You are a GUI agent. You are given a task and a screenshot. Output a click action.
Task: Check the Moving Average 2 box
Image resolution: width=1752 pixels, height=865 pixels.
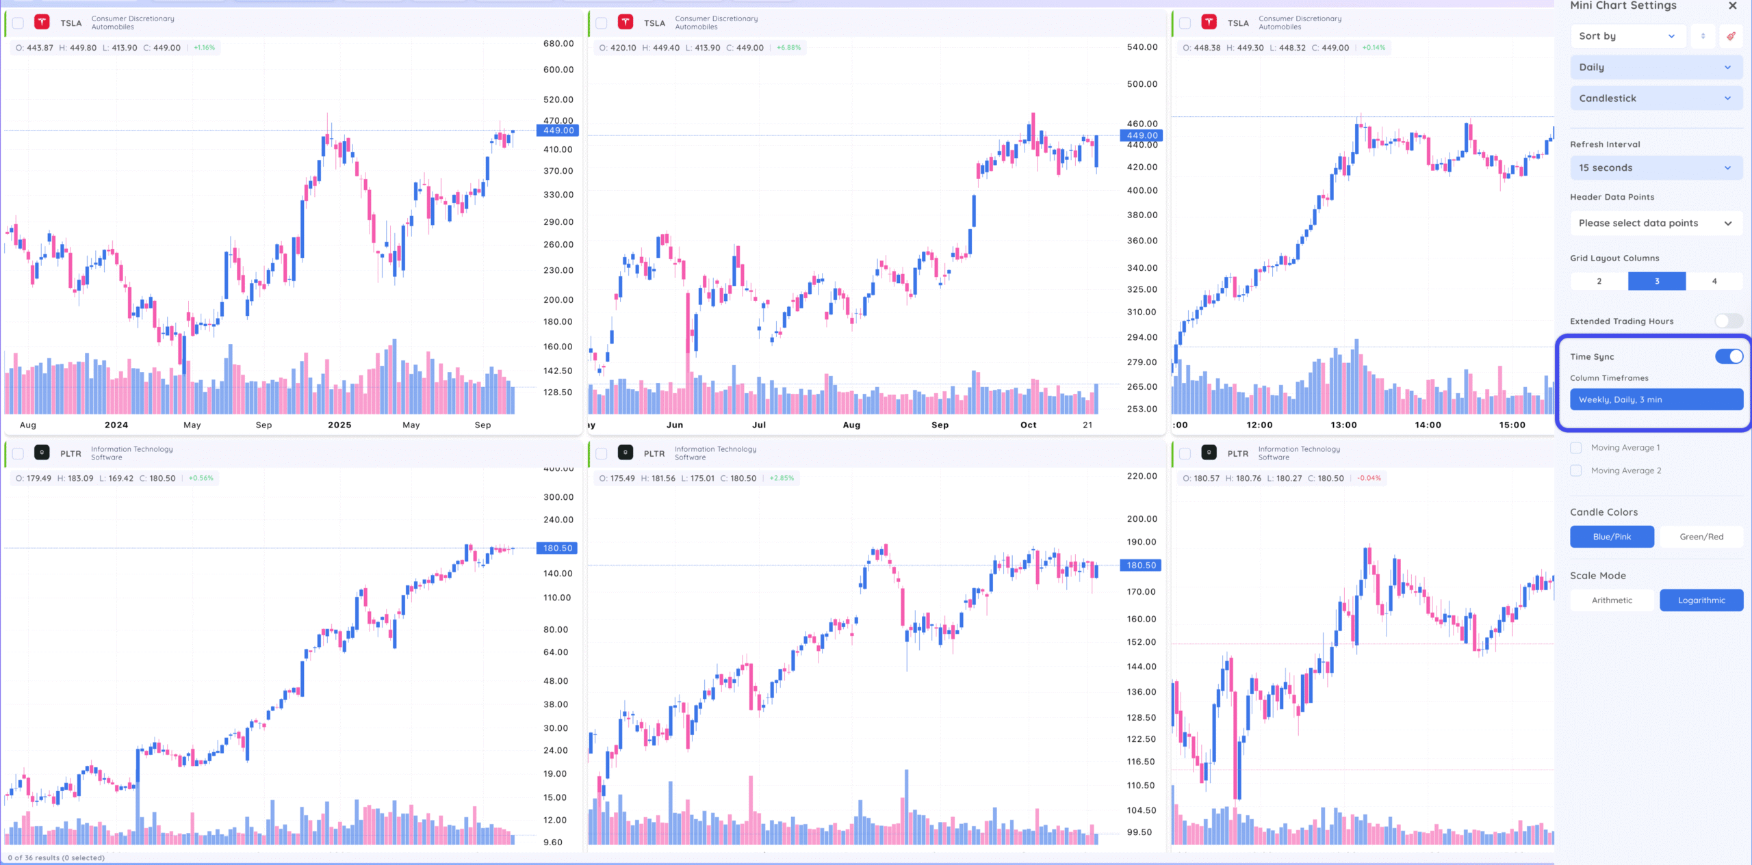[x=1576, y=470]
